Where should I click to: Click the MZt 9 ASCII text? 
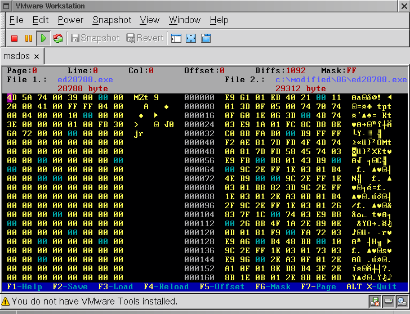point(146,98)
